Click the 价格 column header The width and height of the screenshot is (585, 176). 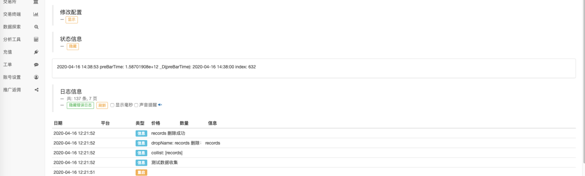tap(156, 123)
